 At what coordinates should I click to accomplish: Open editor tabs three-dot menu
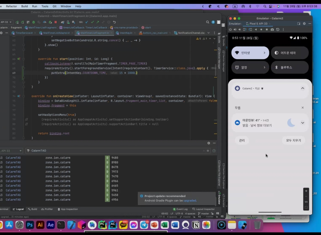point(214,33)
